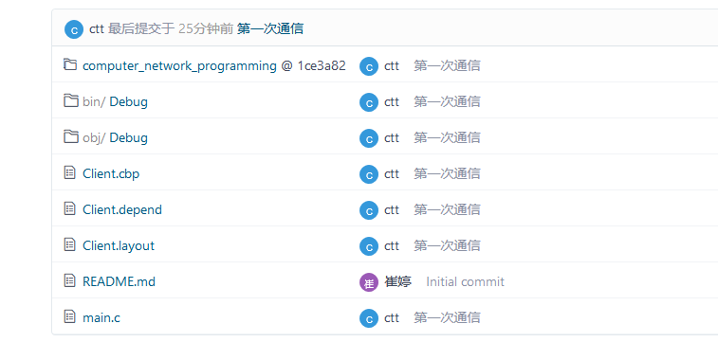Click the folder icon for obj/Debug
This screenshot has height=342, width=718.
[70, 136]
